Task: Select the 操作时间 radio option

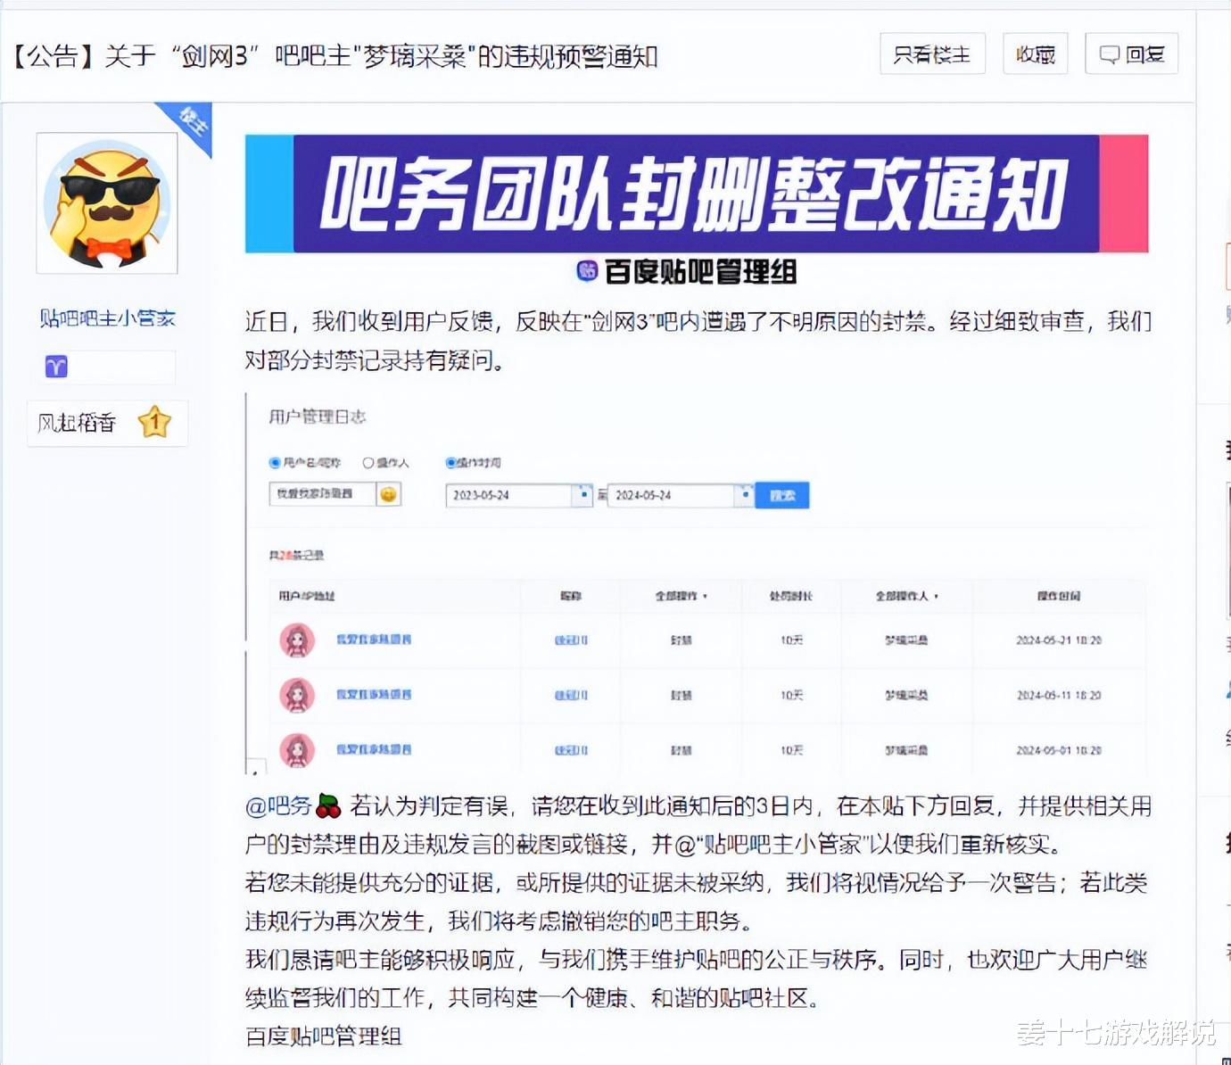Action: click(450, 463)
